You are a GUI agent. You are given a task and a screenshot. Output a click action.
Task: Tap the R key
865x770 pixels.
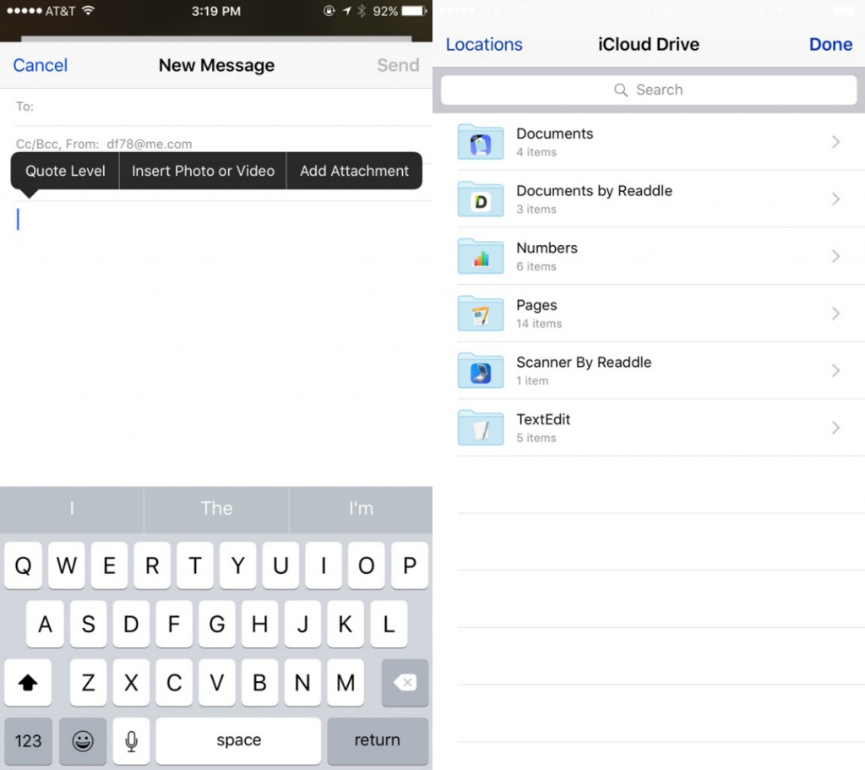(152, 565)
